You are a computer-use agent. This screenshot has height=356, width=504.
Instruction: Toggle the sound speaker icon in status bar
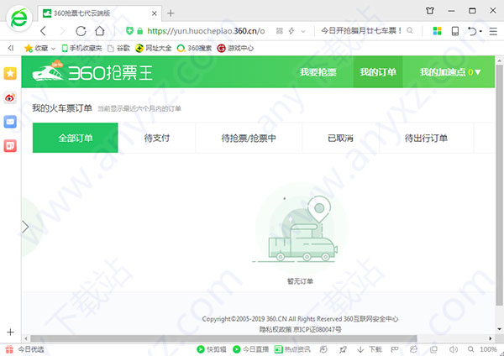tap(454, 349)
